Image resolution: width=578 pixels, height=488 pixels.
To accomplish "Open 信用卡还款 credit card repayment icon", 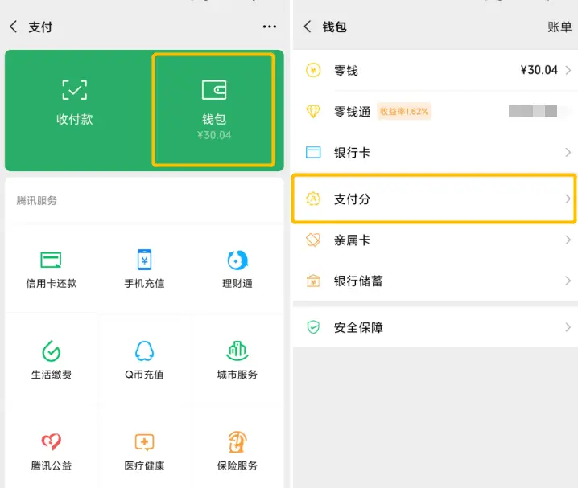I will tap(51, 260).
